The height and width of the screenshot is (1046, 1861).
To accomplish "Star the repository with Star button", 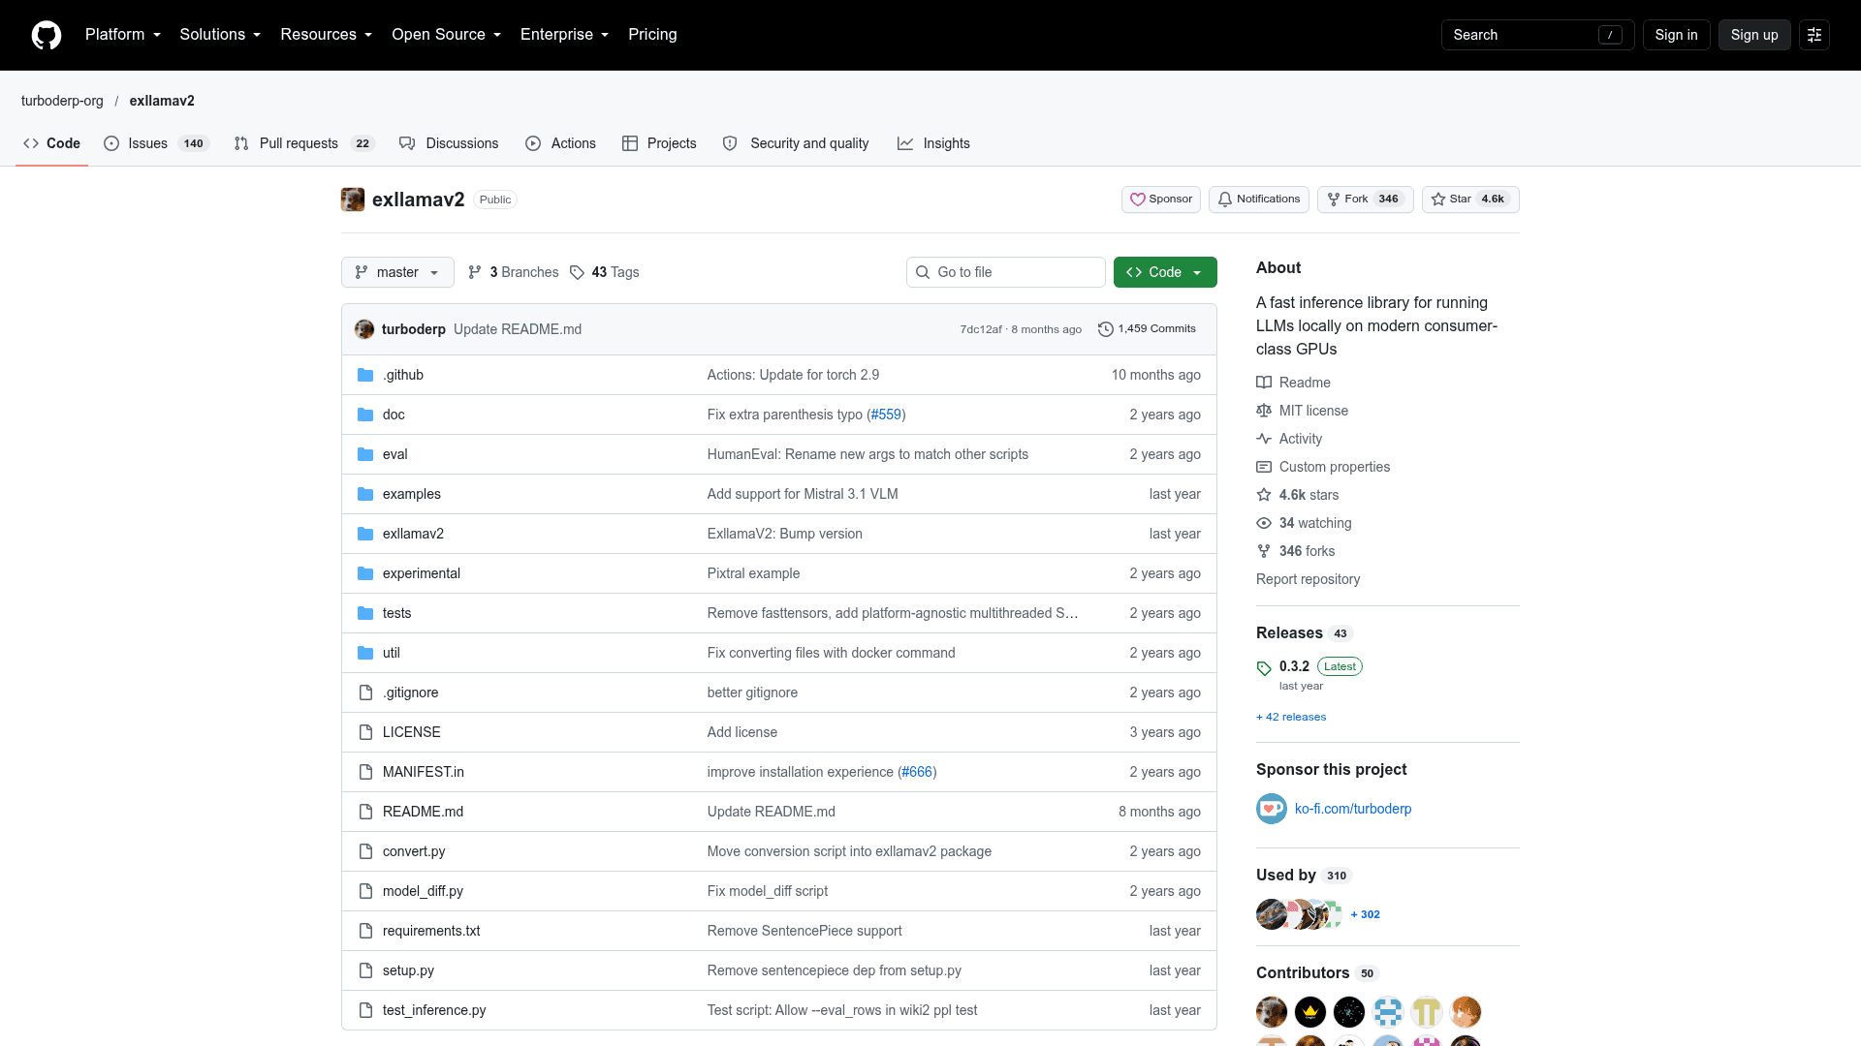I will coord(1470,200).
